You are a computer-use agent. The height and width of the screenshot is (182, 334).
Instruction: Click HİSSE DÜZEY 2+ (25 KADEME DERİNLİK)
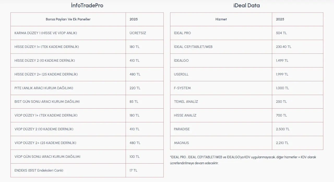point(46,74)
